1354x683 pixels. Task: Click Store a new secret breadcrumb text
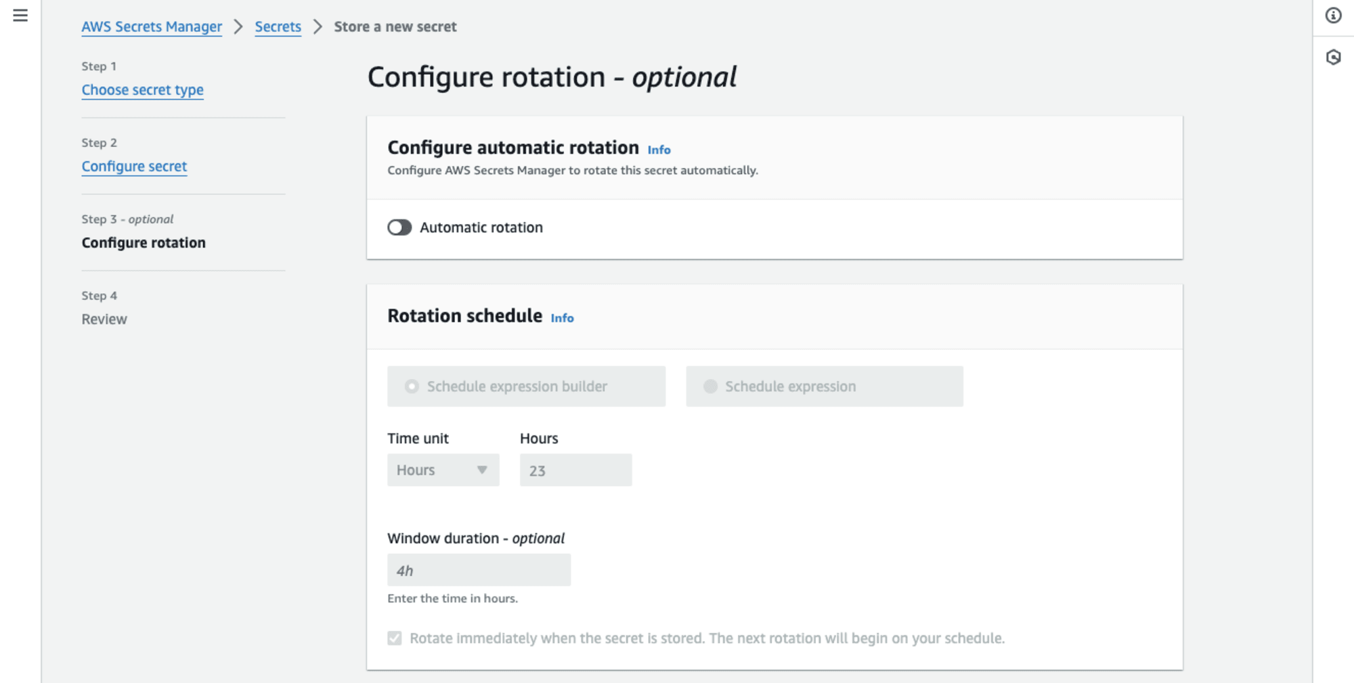(395, 26)
